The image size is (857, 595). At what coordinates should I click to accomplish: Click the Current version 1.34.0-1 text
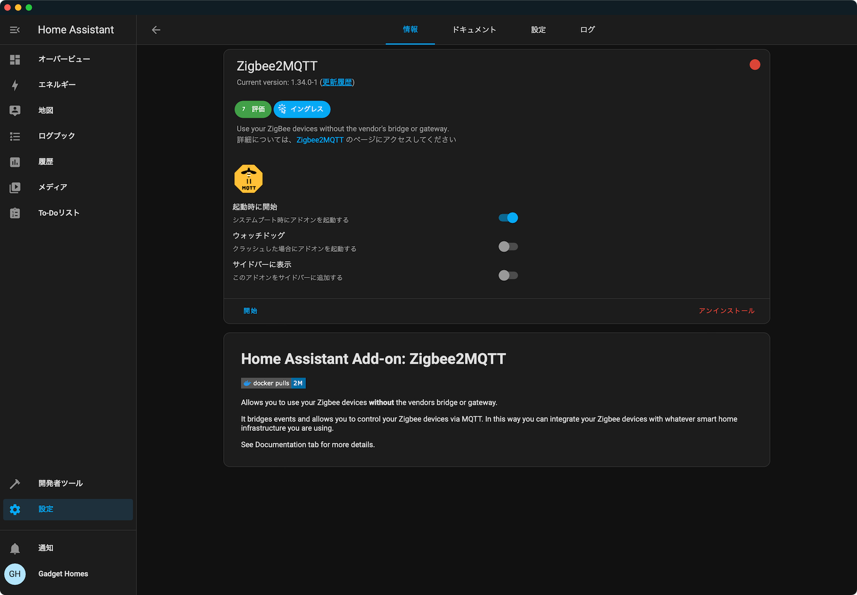277,82
